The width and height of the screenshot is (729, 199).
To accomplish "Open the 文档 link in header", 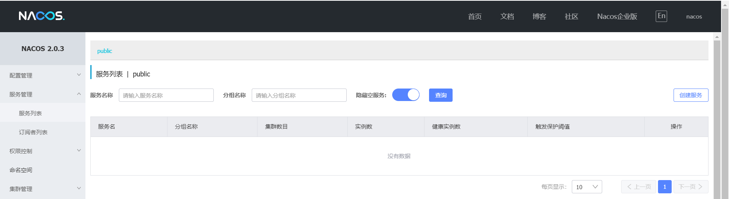I will [507, 16].
